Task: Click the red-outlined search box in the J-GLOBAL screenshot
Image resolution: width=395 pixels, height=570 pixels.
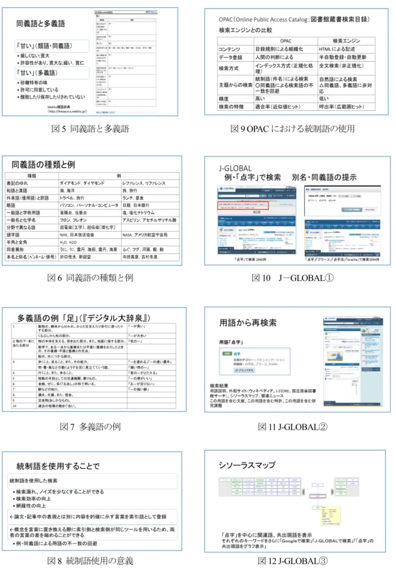Action: pyautogui.click(x=243, y=206)
